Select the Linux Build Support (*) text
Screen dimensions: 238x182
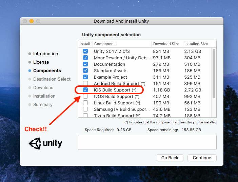[x=117, y=103]
